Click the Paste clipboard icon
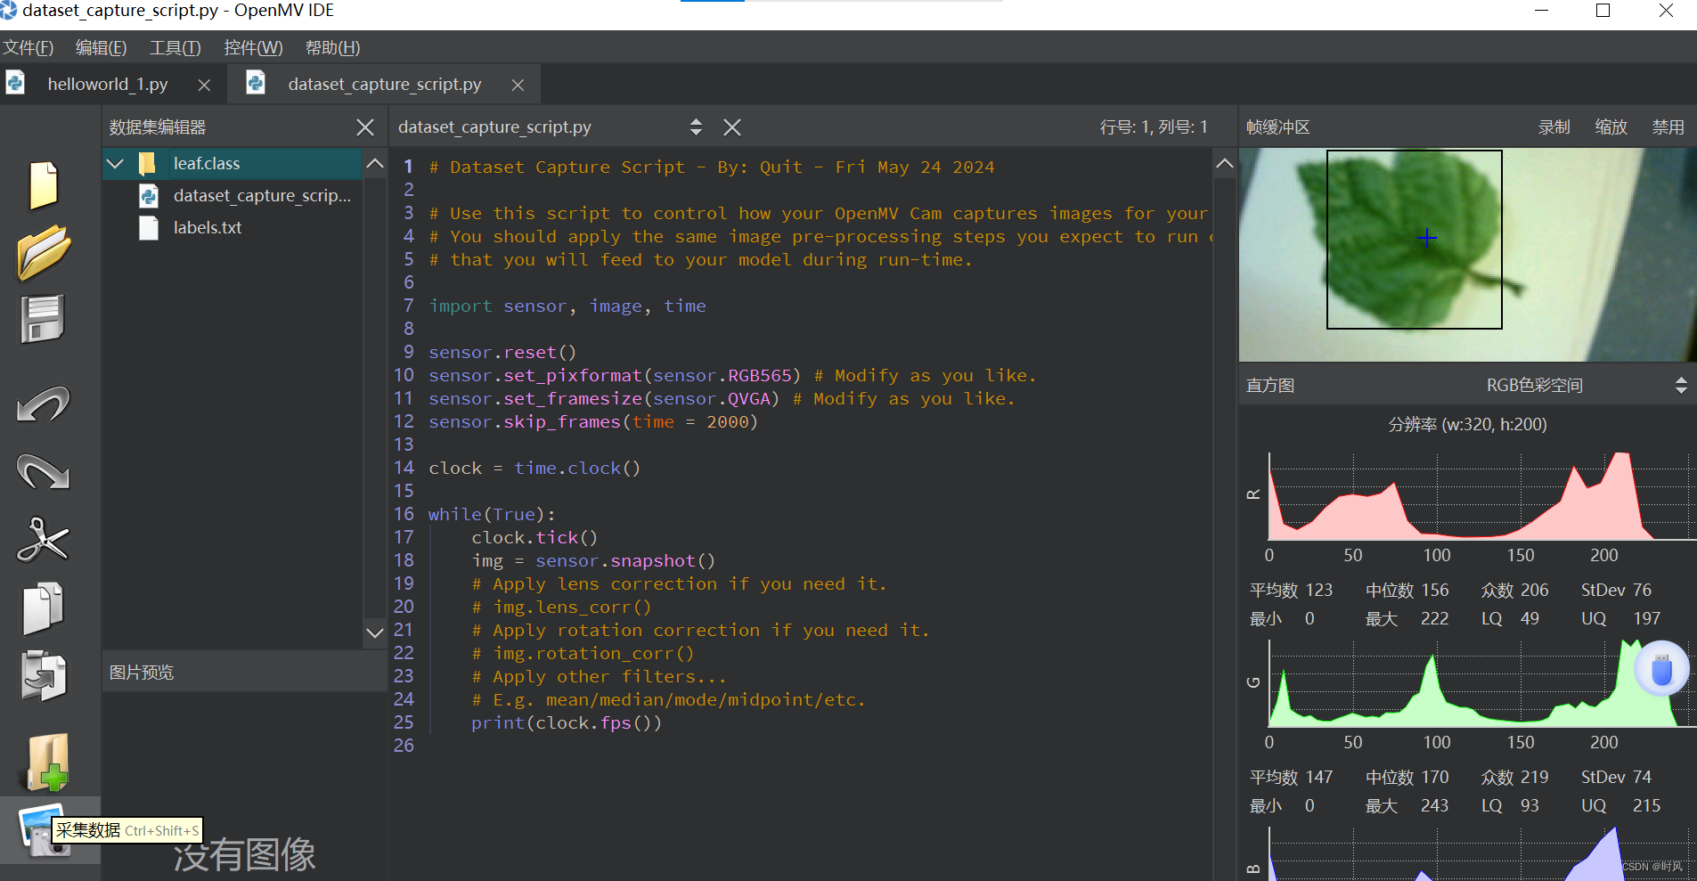The image size is (1697, 881). pos(44,676)
